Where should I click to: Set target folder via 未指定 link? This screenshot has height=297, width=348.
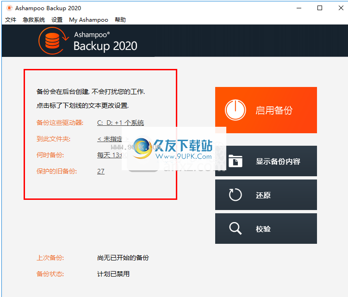point(113,139)
